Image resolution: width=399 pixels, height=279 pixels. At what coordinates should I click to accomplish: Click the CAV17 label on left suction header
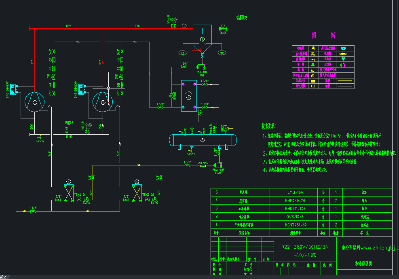pos(40,141)
